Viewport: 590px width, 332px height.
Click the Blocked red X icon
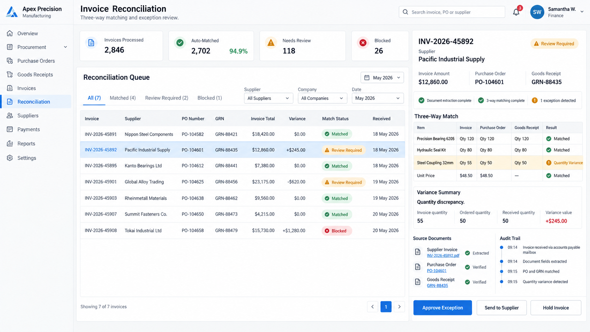(363, 43)
